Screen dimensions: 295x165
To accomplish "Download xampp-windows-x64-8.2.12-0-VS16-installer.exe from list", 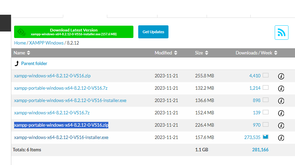I will point(61,138).
